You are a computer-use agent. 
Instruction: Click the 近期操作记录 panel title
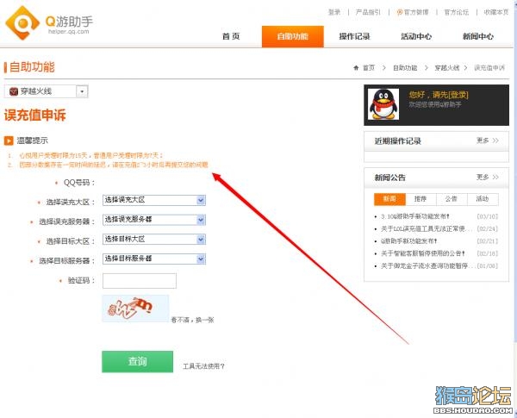pyautogui.click(x=397, y=141)
